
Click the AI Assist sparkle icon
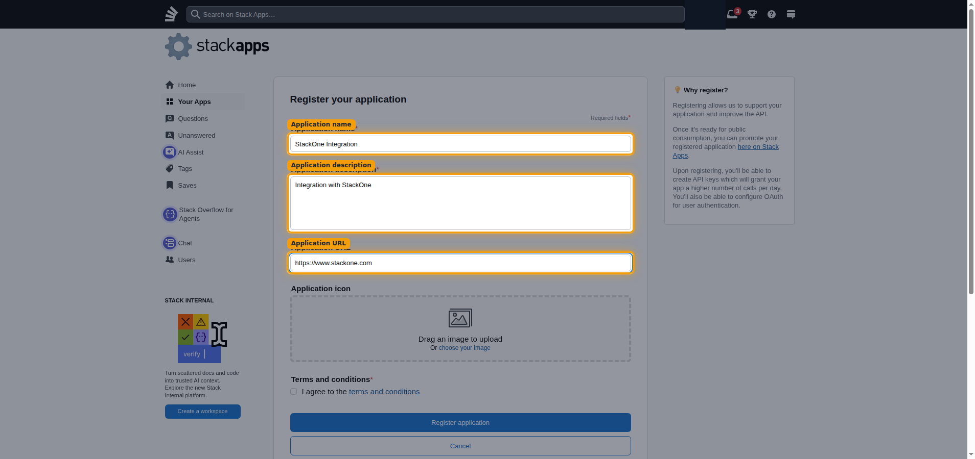pyautogui.click(x=170, y=152)
